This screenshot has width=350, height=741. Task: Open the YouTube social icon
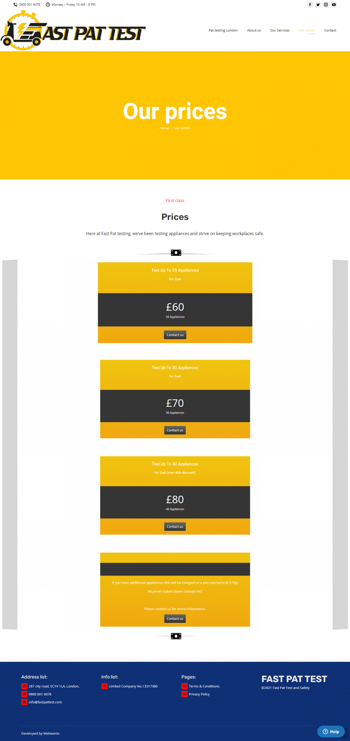coord(334,5)
